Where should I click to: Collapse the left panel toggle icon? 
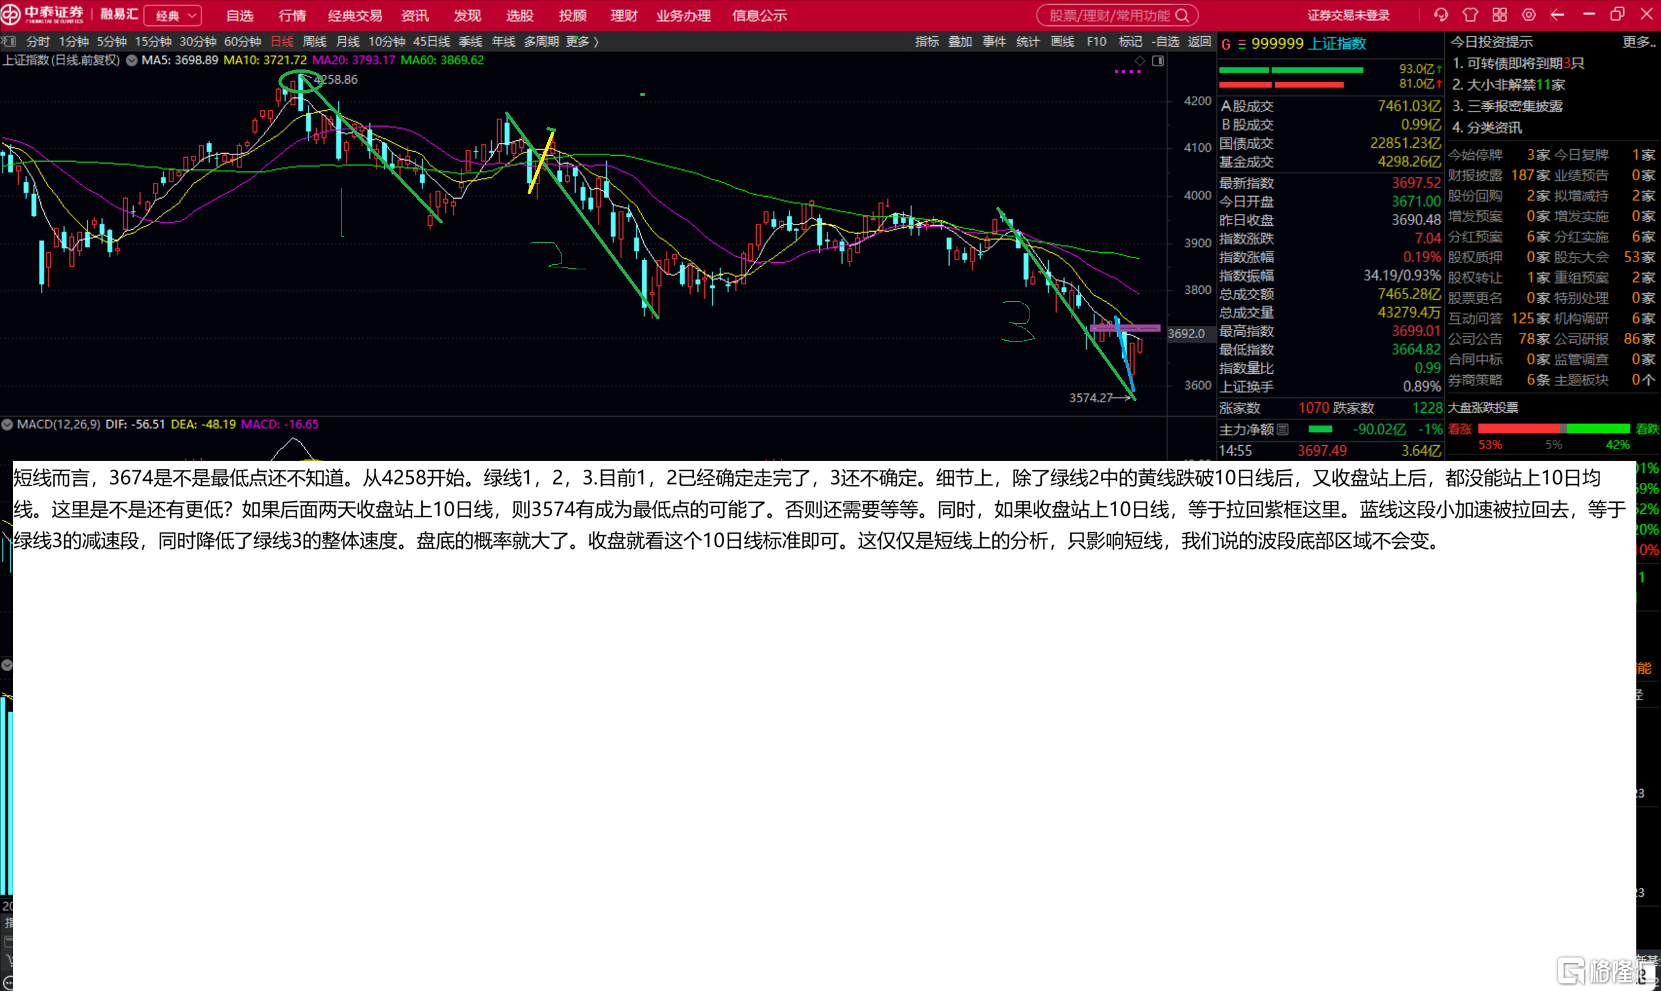click(8, 42)
